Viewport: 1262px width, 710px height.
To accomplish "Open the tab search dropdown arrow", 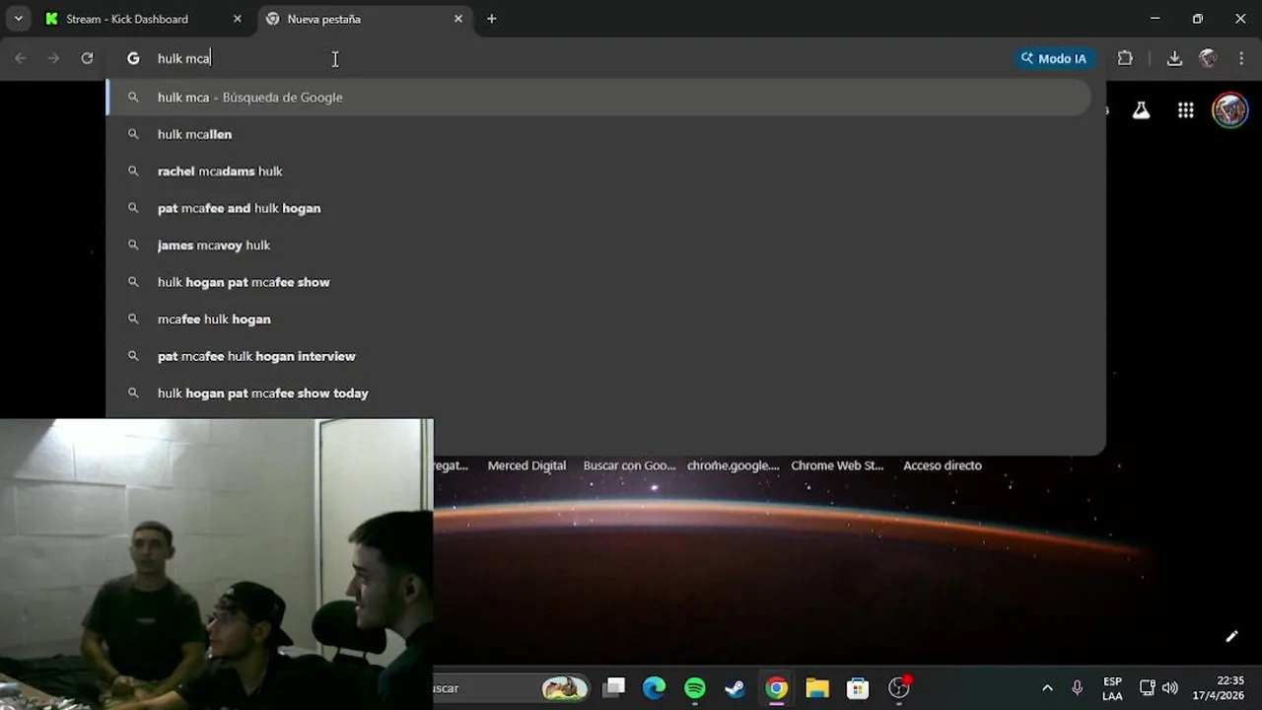I will [18, 19].
